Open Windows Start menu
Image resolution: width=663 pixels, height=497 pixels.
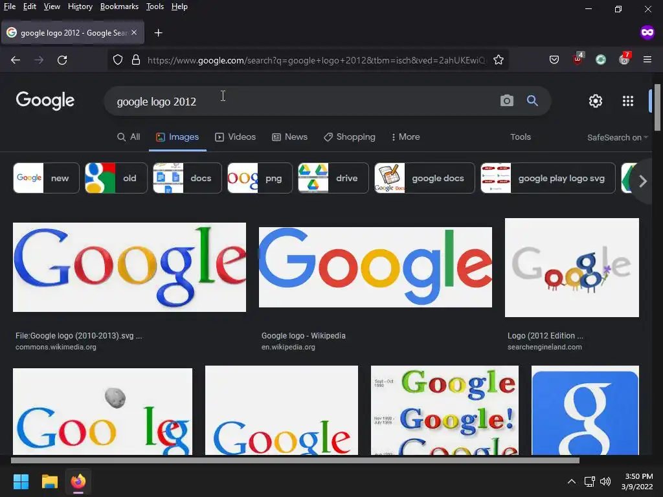pos(21,481)
